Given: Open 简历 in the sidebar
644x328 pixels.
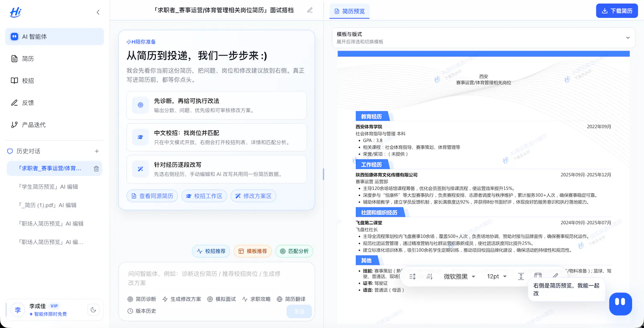Looking at the screenshot, I should (54, 59).
